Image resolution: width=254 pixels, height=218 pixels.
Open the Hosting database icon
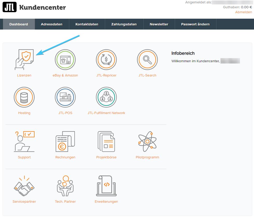pos(24,97)
